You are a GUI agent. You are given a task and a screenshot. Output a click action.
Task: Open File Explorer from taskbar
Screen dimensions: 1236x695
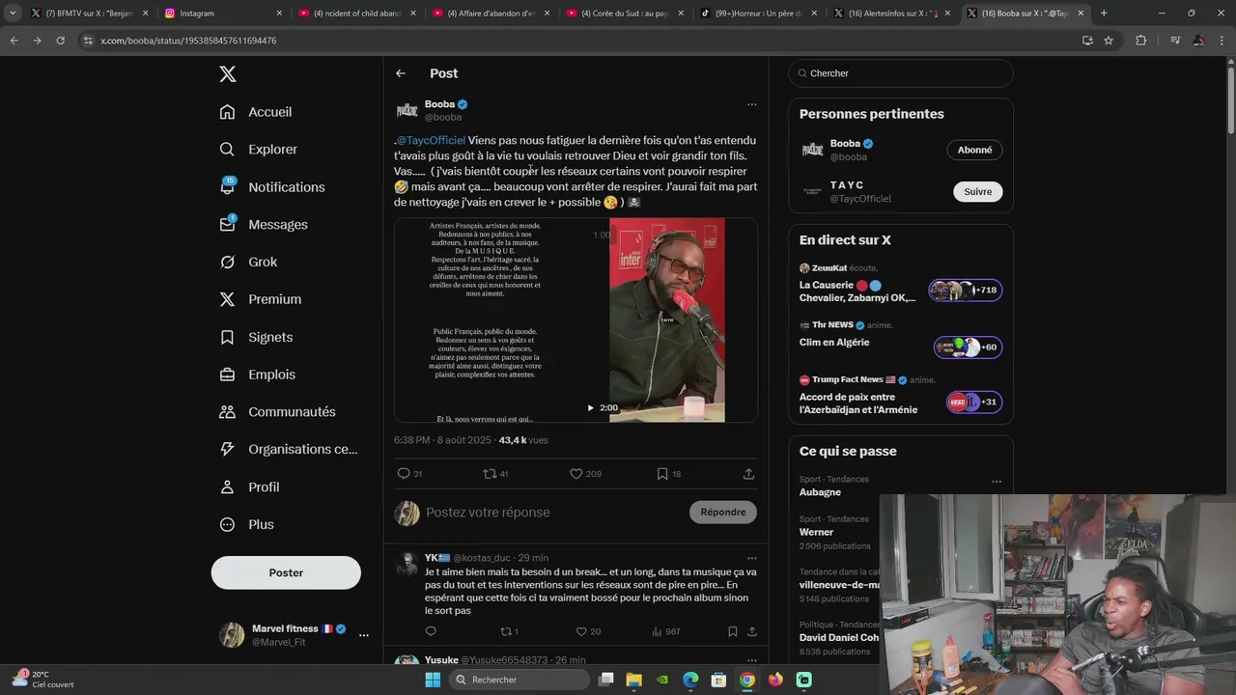[x=633, y=680]
